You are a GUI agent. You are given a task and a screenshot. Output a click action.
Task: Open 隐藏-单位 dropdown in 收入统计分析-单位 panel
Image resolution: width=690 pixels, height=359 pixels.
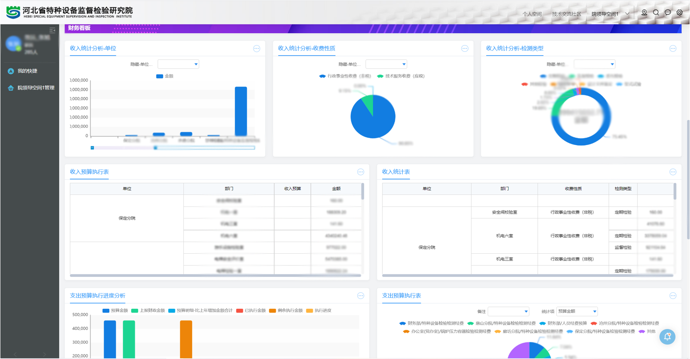[x=178, y=64]
